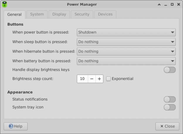Go to the Security tab
Image resolution: width=183 pixels, height=134 pixels.
click(x=82, y=14)
